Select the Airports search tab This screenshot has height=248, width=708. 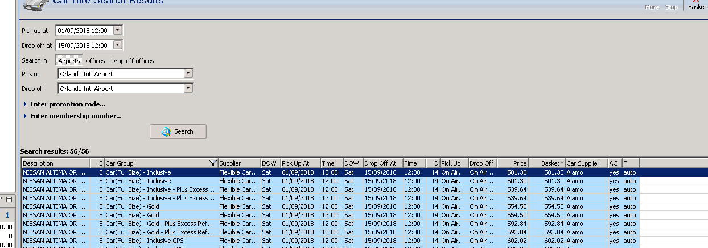[69, 60]
